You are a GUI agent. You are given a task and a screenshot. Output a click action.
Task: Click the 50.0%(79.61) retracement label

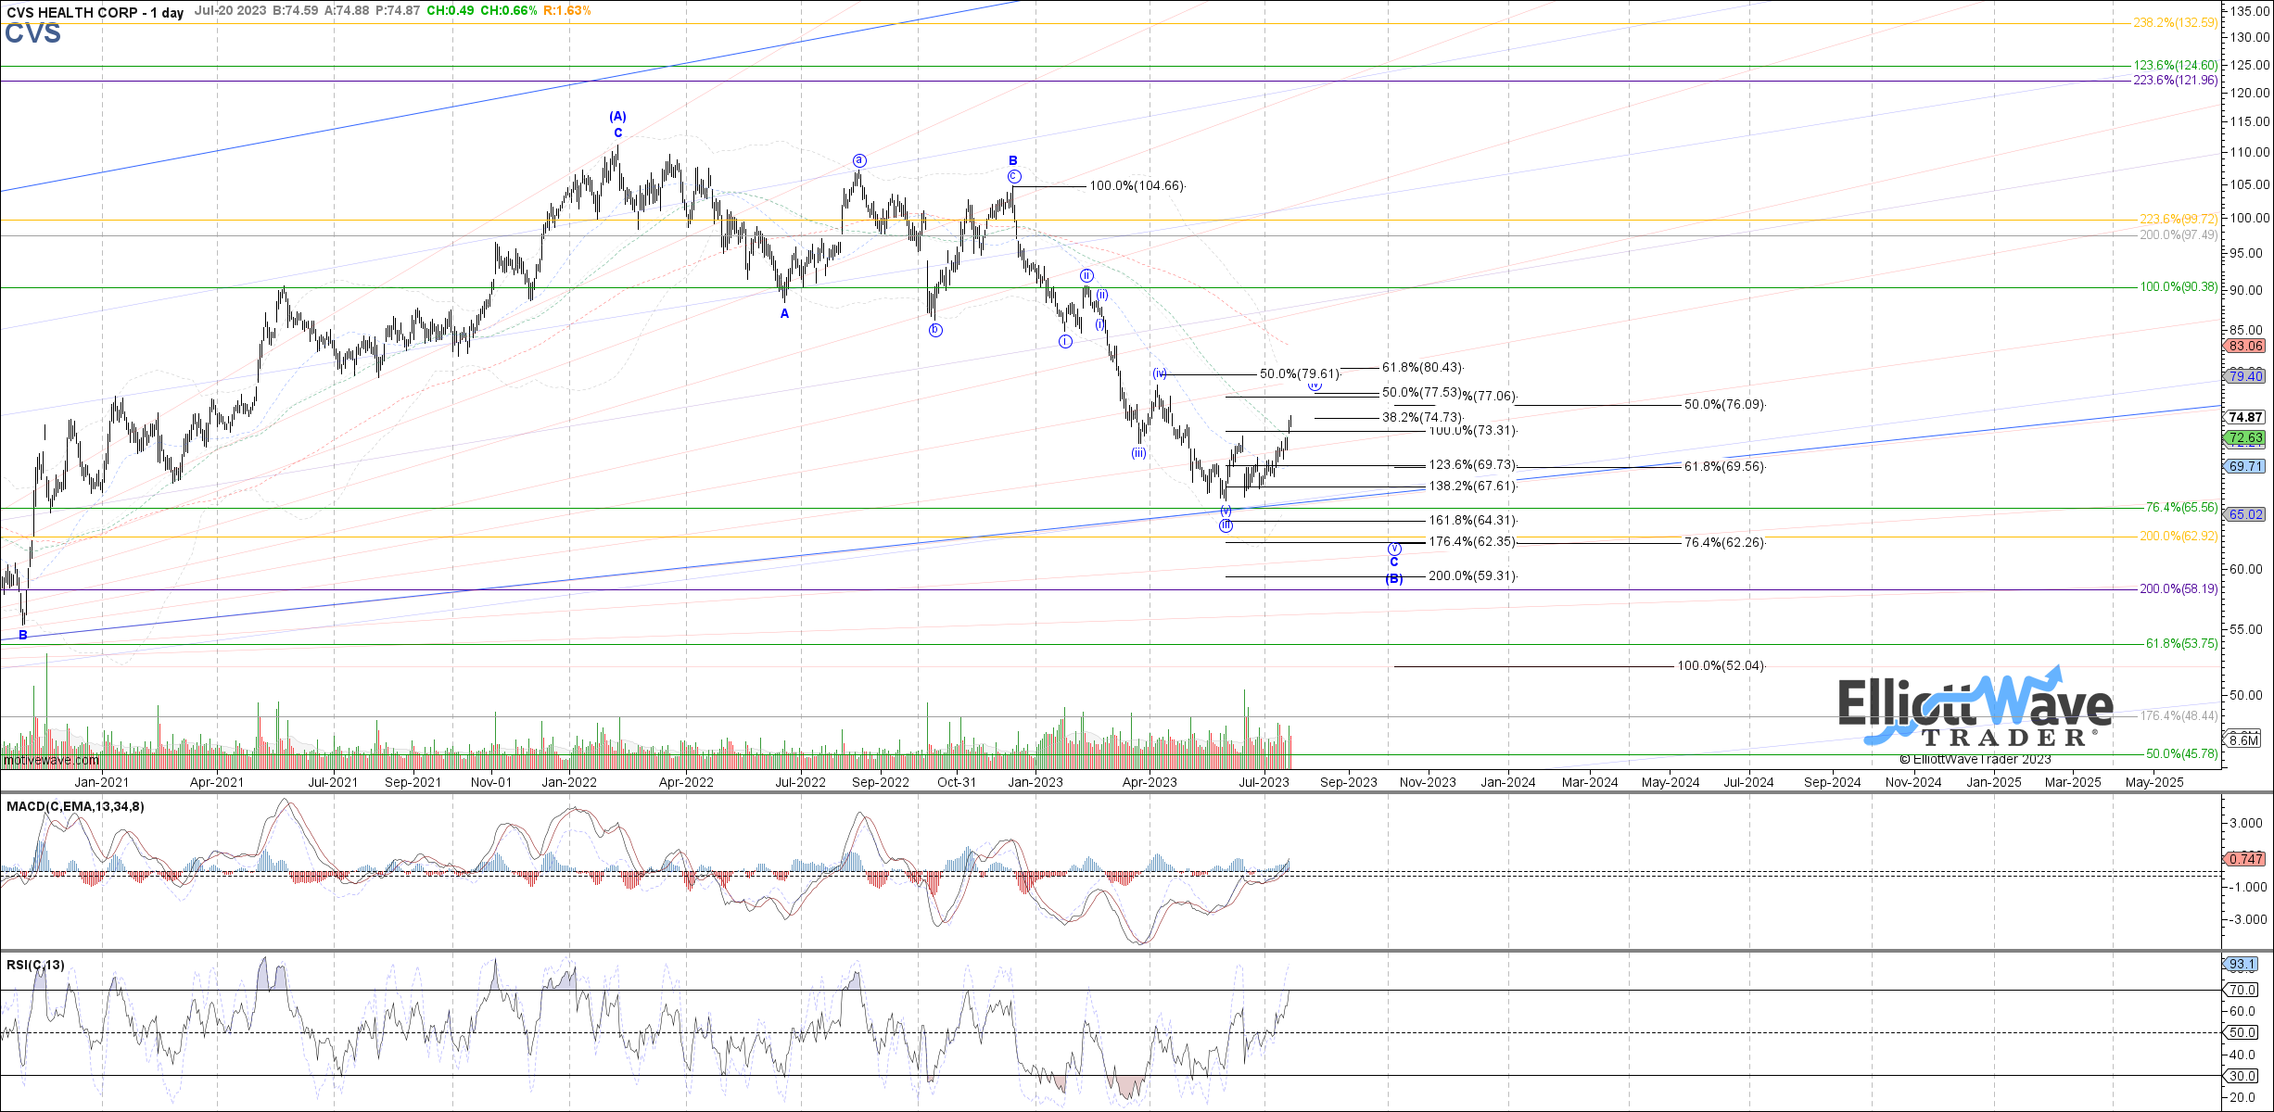[x=1301, y=374]
